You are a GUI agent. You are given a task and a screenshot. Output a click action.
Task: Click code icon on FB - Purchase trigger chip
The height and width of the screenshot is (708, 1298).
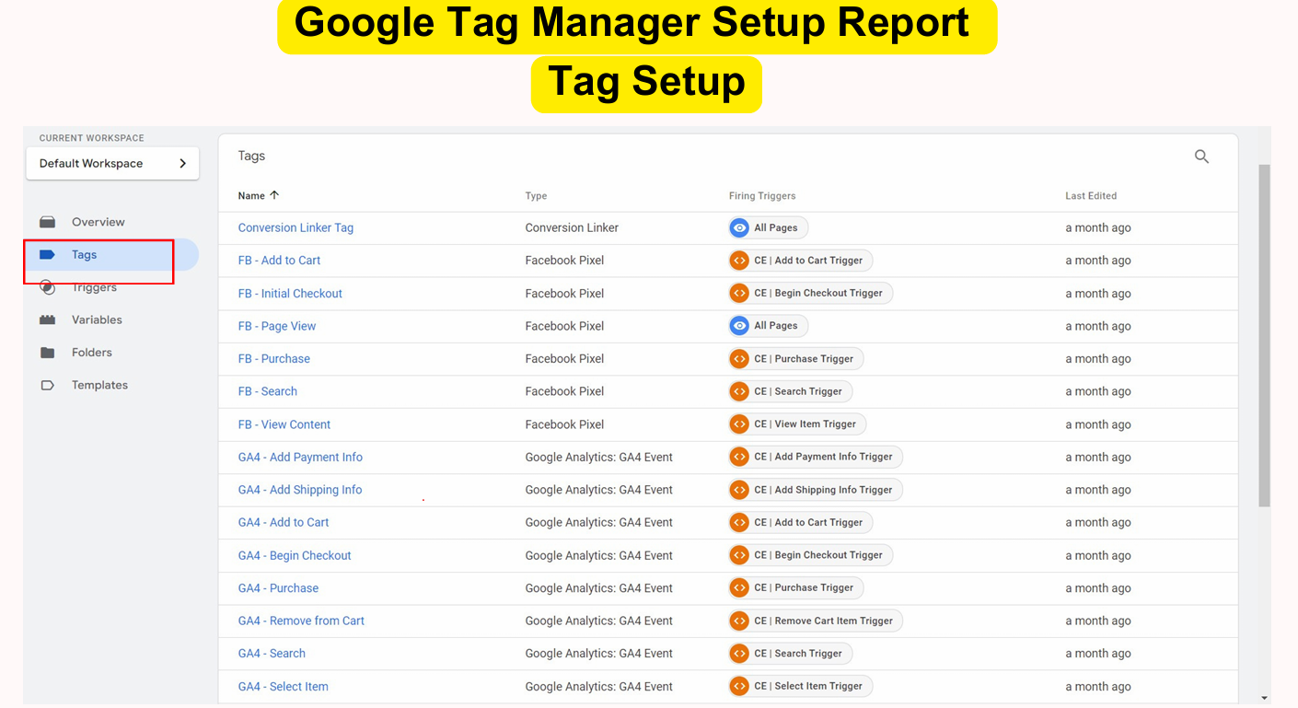tap(739, 358)
